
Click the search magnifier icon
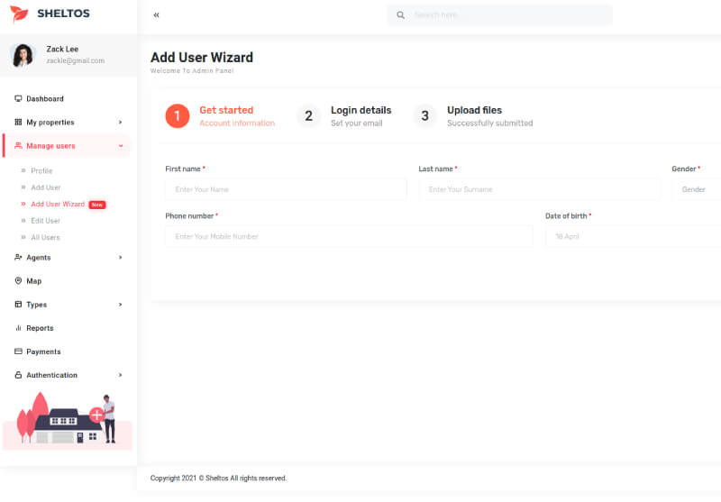401,15
